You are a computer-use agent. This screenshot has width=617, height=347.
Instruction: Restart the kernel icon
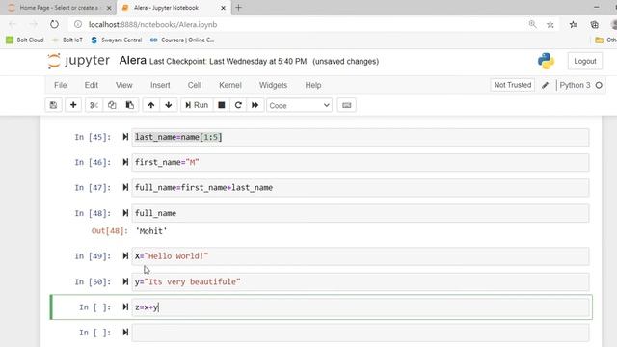(238, 105)
